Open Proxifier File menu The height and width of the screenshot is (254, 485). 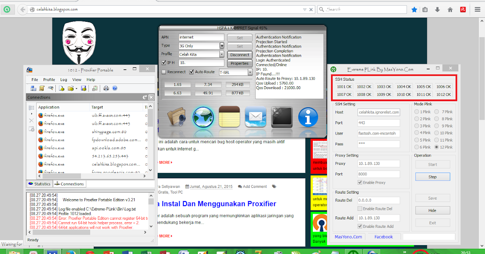[35, 80]
